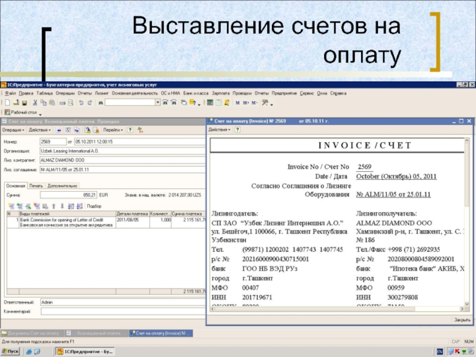Click the M+ memory add button
The image size is (476, 357).
point(246,103)
